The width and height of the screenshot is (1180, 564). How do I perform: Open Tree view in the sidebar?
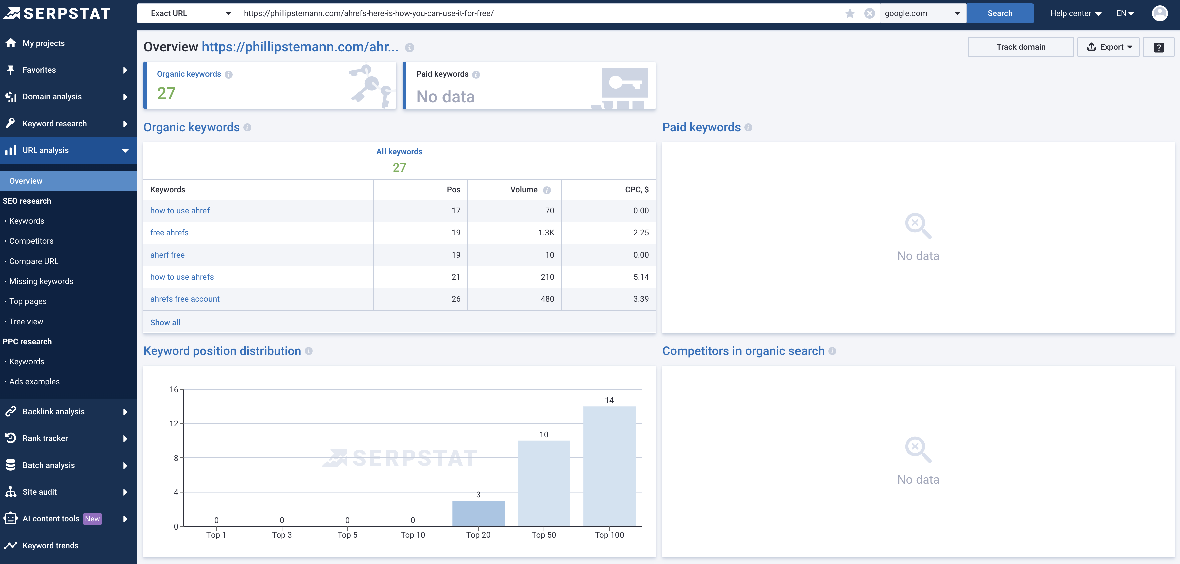coord(26,322)
